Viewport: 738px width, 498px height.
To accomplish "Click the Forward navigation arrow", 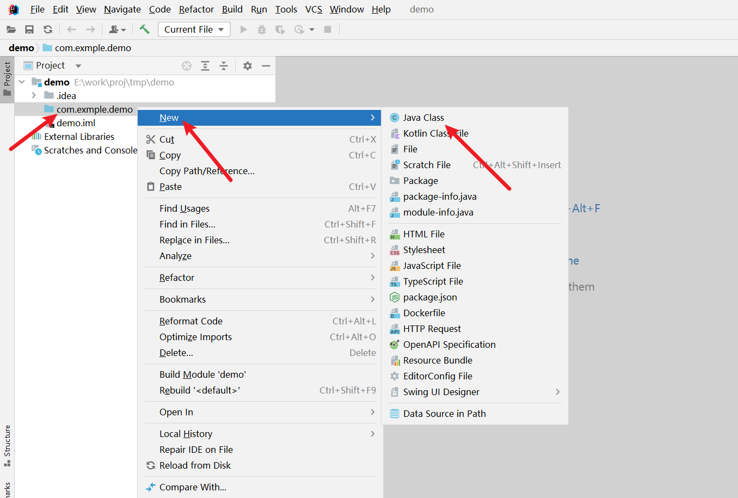I will pyautogui.click(x=90, y=29).
